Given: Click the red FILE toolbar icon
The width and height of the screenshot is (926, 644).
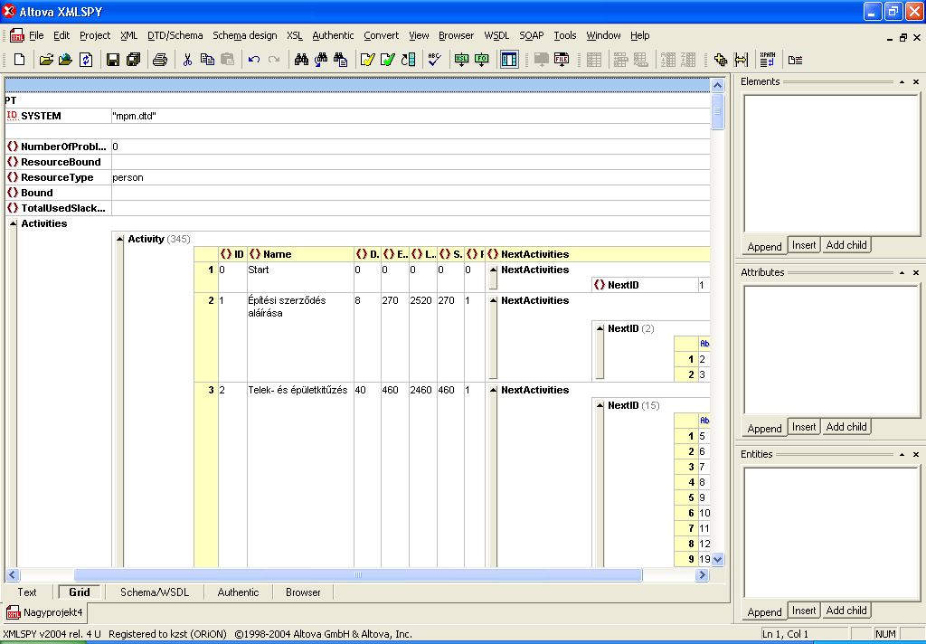Looking at the screenshot, I should (562, 60).
